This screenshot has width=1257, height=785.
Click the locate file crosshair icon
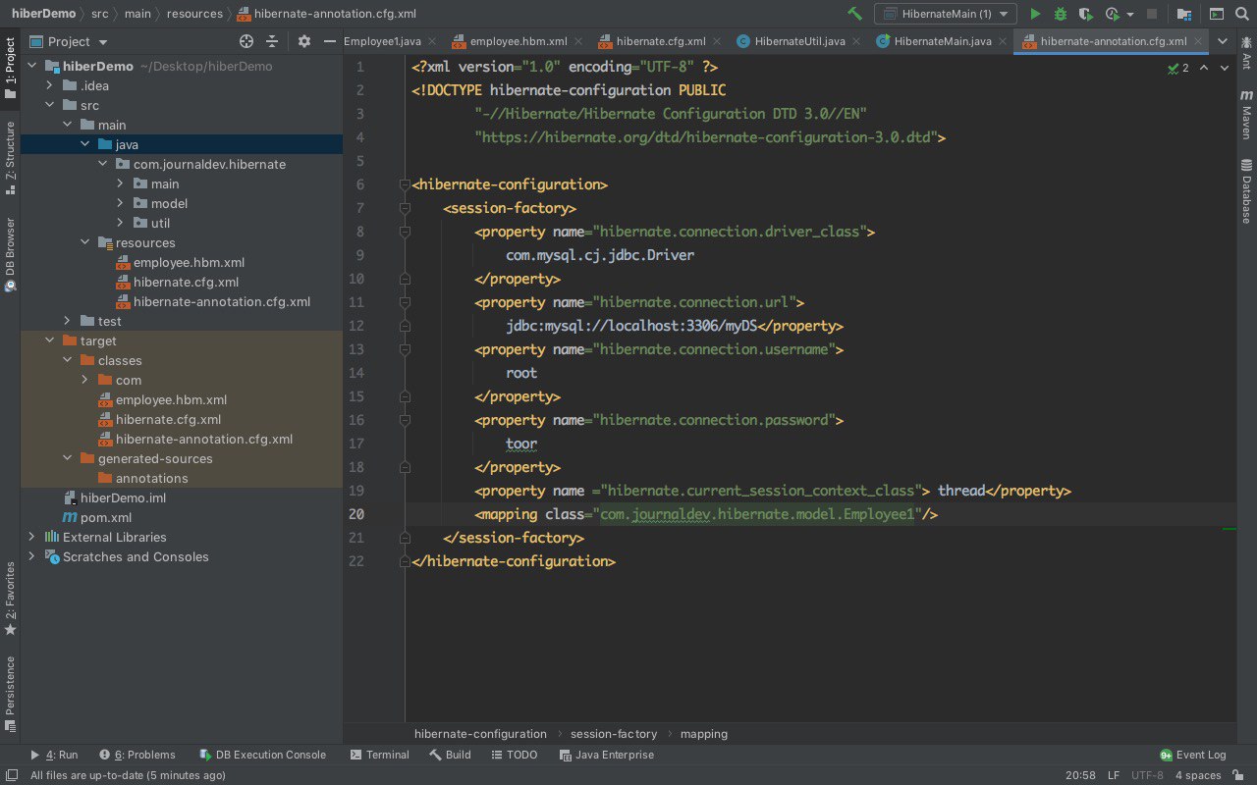coord(246,41)
